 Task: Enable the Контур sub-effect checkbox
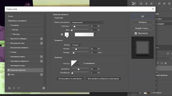point(10,30)
